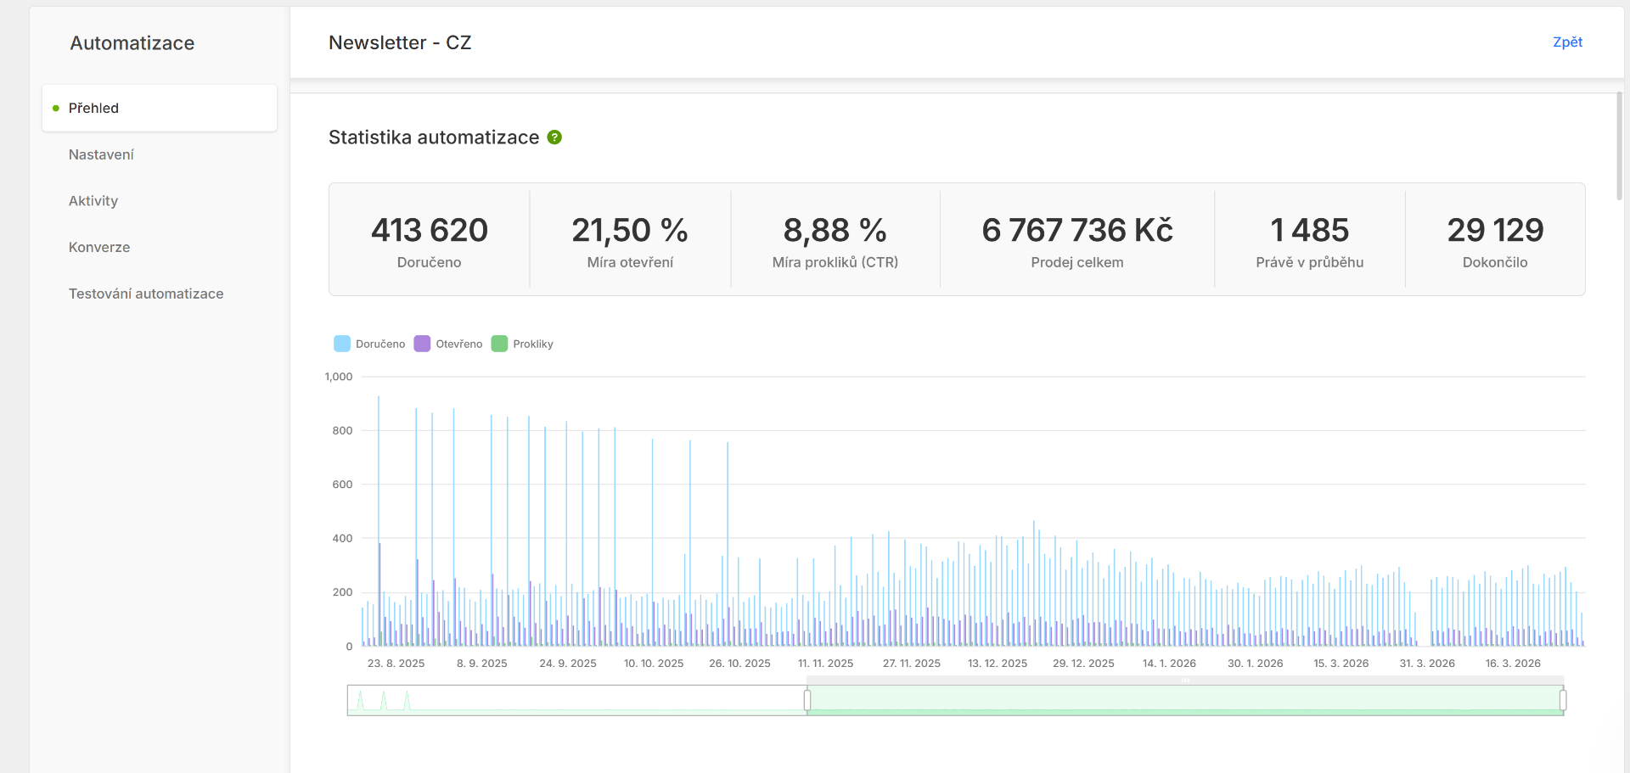This screenshot has width=1630, height=773.
Task: Toggle the Doručeno legend series
Action: coord(370,344)
